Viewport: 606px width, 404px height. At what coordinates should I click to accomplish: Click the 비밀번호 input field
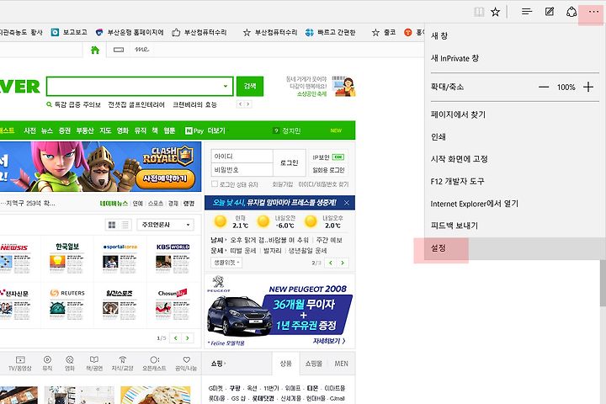coord(242,170)
